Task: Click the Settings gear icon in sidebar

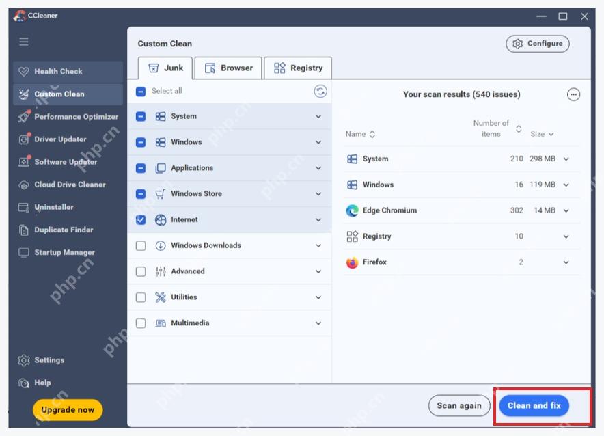Action: pyautogui.click(x=24, y=360)
